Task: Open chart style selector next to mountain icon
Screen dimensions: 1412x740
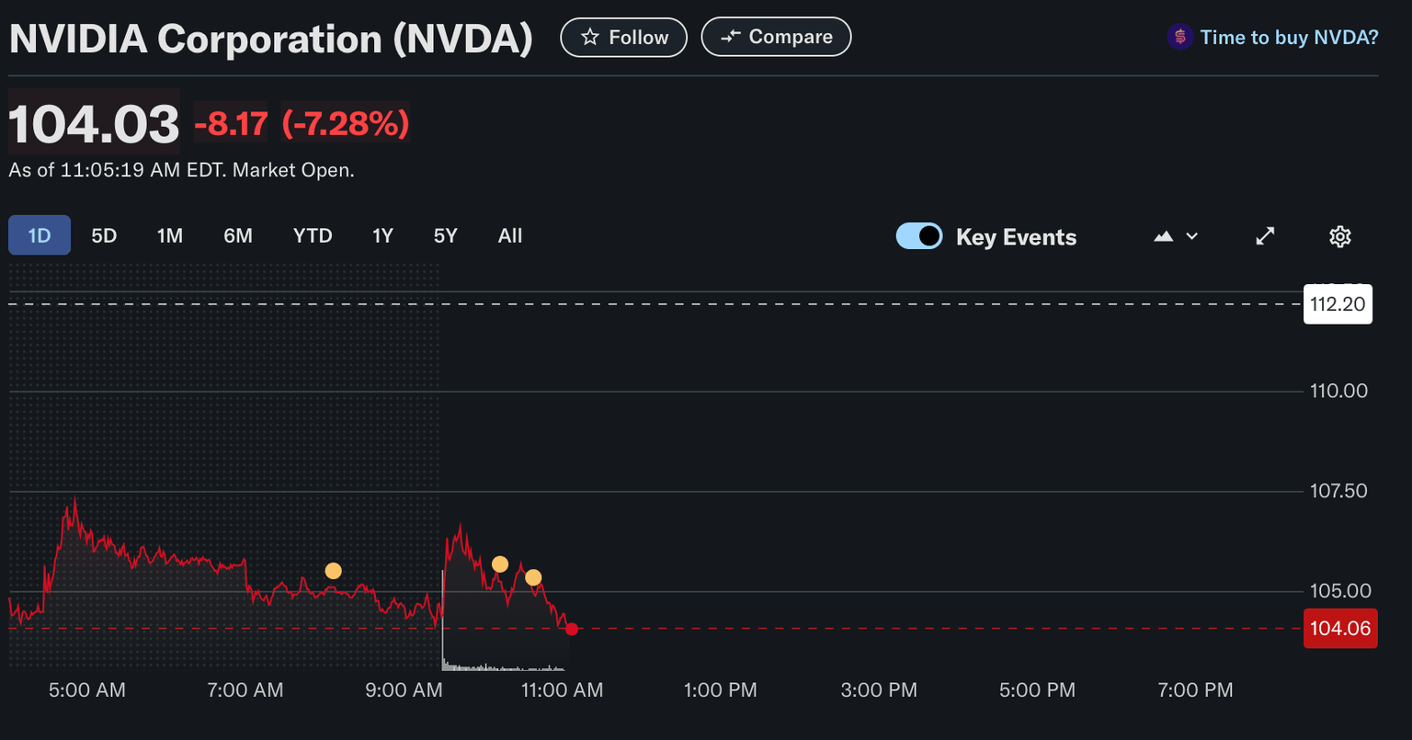Action: [x=1191, y=236]
